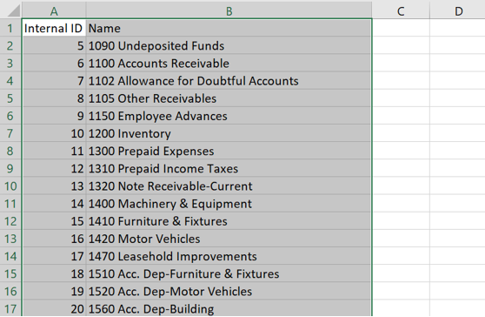Viewport: 485px width, 317px height.
Task: Click Internal ID cell with value 17
Action: pos(54,256)
